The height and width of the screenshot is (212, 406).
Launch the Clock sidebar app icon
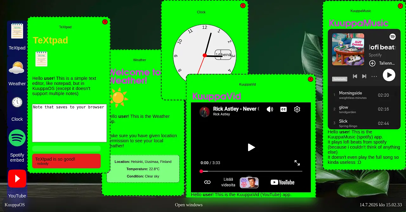coord(17,102)
